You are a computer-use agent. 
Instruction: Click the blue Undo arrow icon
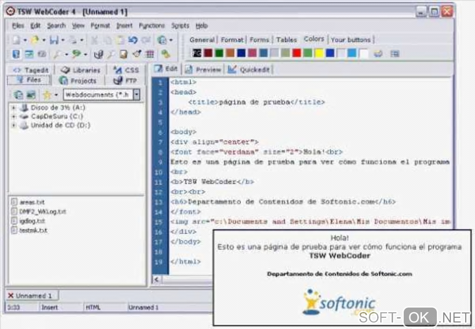pos(133,40)
